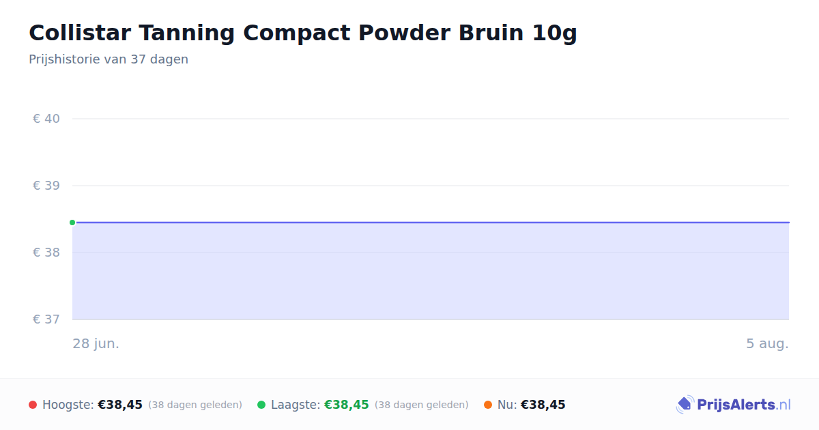Click the Prijshistorie van 37 dagen subtitle
The width and height of the screenshot is (819, 430).
point(109,59)
